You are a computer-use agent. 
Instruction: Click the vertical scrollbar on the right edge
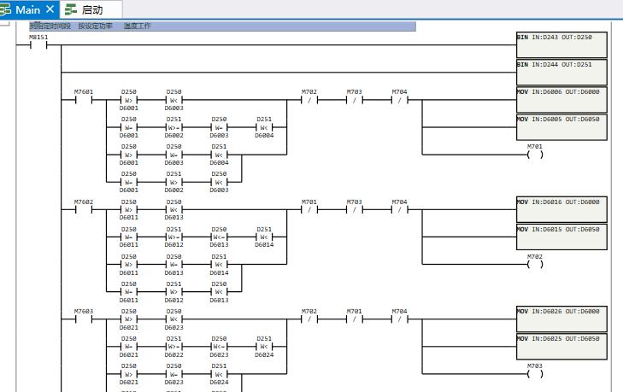point(617,205)
